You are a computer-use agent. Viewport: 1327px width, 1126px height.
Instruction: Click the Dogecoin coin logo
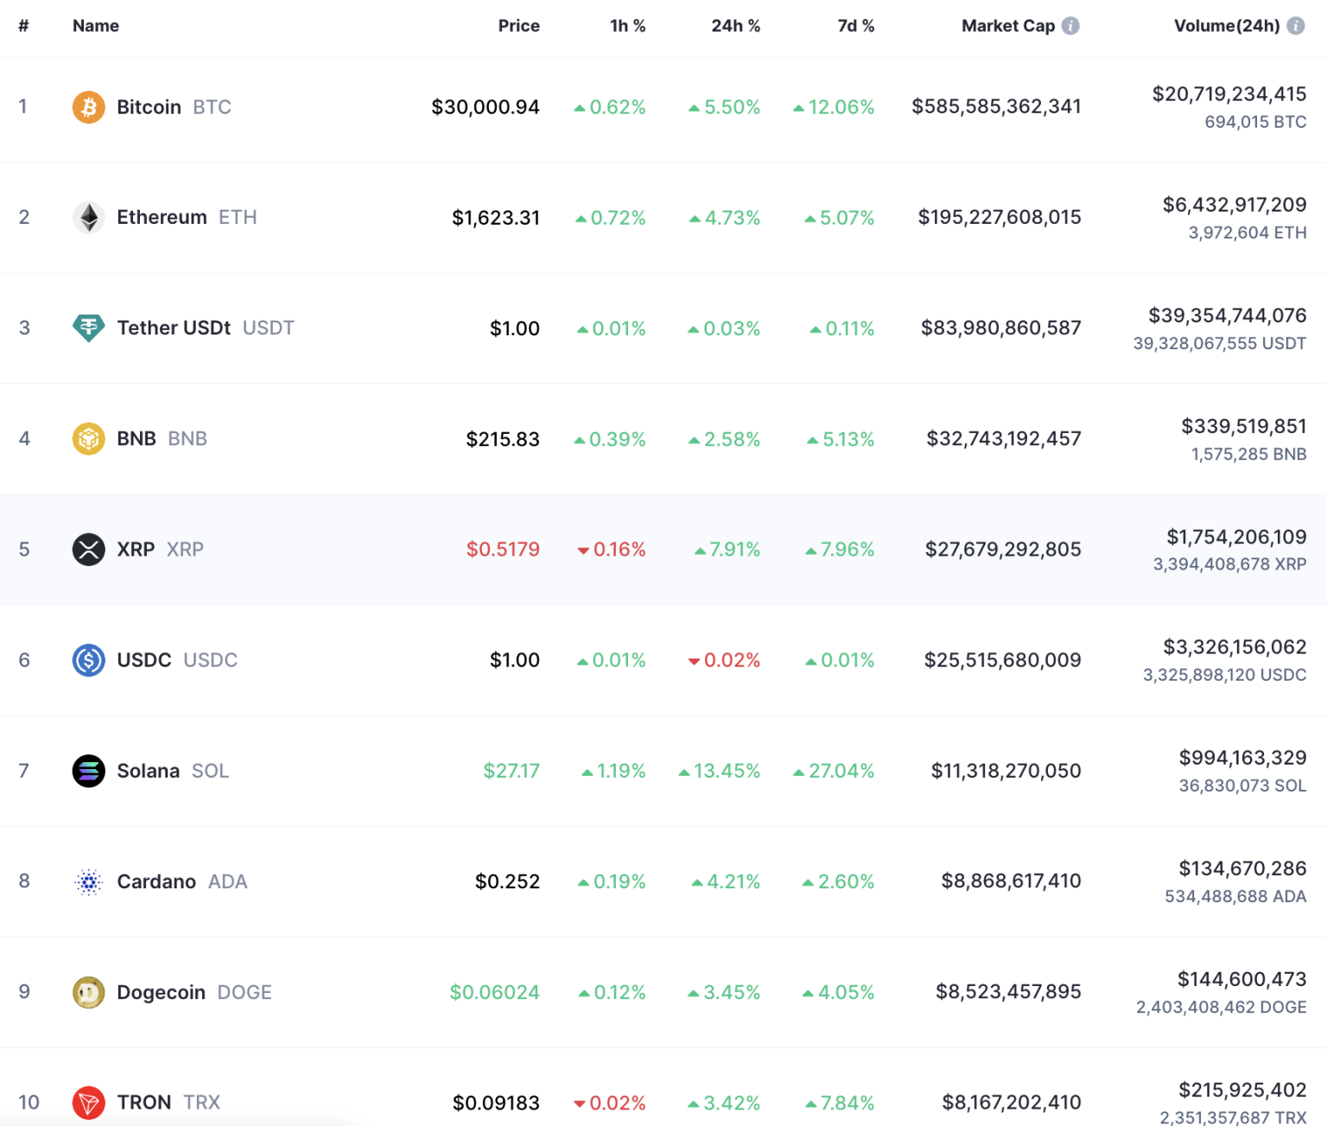pos(88,991)
